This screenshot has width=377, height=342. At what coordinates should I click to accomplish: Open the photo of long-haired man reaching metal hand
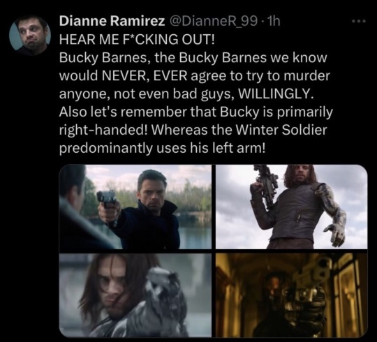click(x=135, y=295)
